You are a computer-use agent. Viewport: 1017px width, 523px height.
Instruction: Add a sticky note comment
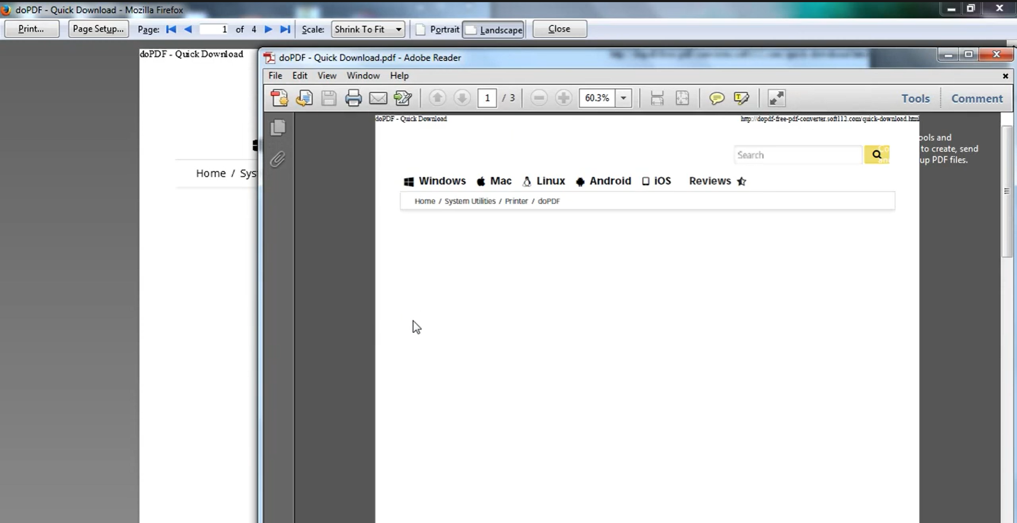[717, 98]
